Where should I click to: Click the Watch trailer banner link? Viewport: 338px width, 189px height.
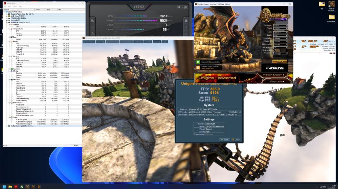pyautogui.click(x=274, y=75)
